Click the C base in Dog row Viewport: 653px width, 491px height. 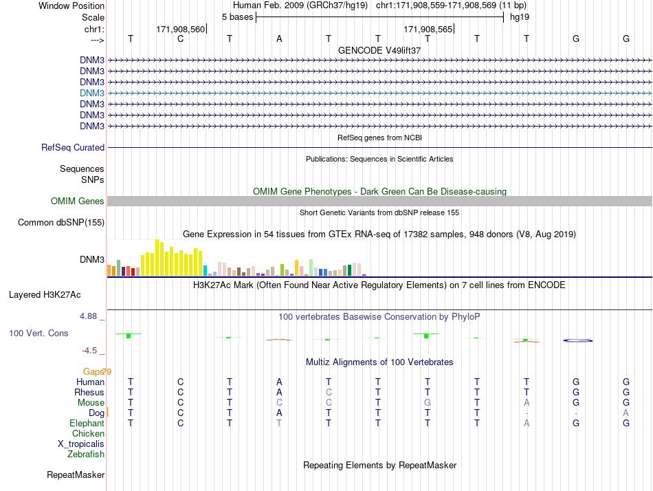pyautogui.click(x=180, y=413)
